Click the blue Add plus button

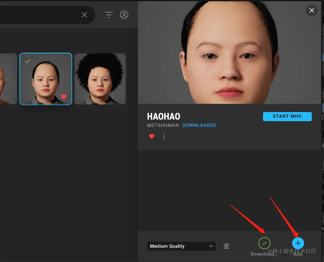(x=298, y=243)
